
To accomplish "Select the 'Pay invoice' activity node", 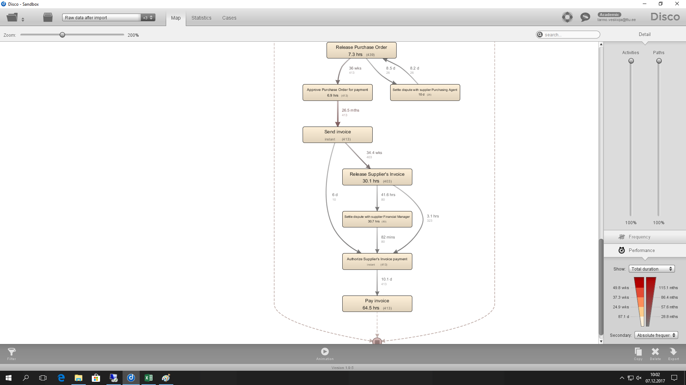I will [x=377, y=304].
